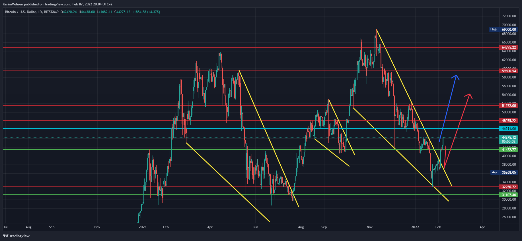Click the Jul label on time axis
This screenshot has width=522, height=241.
click(x=5, y=227)
